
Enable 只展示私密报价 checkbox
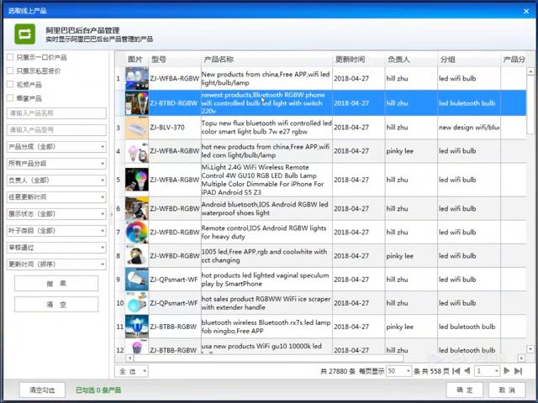click(x=10, y=71)
